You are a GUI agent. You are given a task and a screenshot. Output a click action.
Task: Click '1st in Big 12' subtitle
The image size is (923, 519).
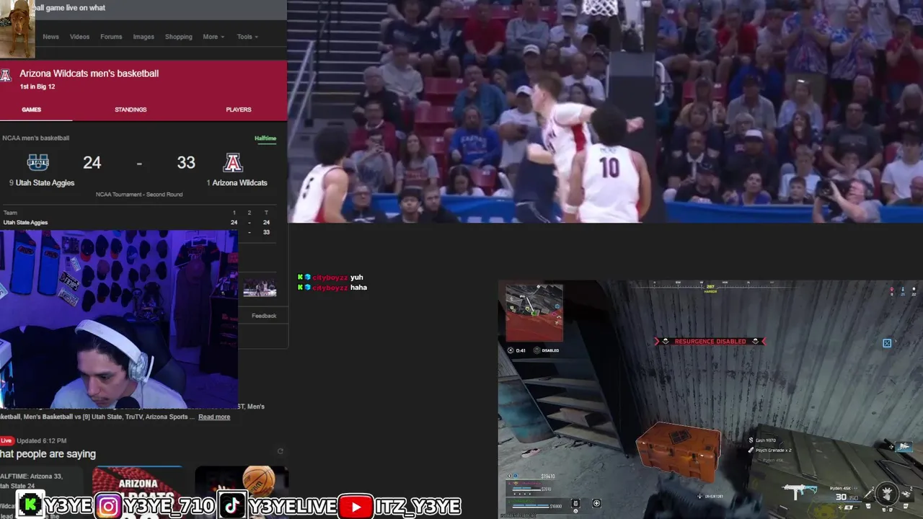point(37,87)
